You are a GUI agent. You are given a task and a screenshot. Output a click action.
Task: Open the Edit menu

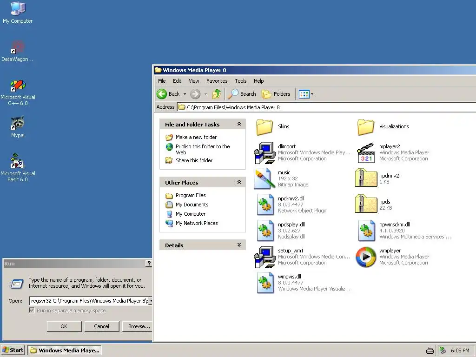point(177,81)
